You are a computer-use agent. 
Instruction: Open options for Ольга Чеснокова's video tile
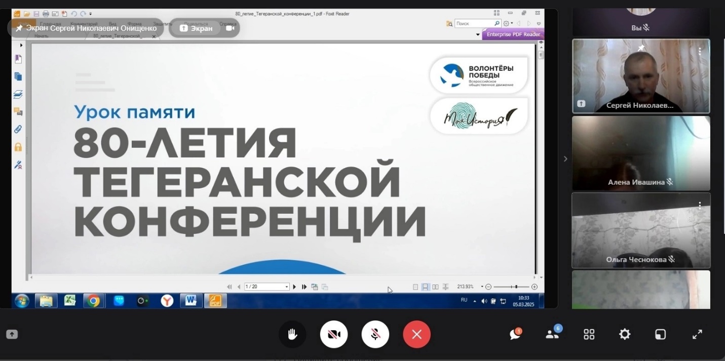click(700, 206)
